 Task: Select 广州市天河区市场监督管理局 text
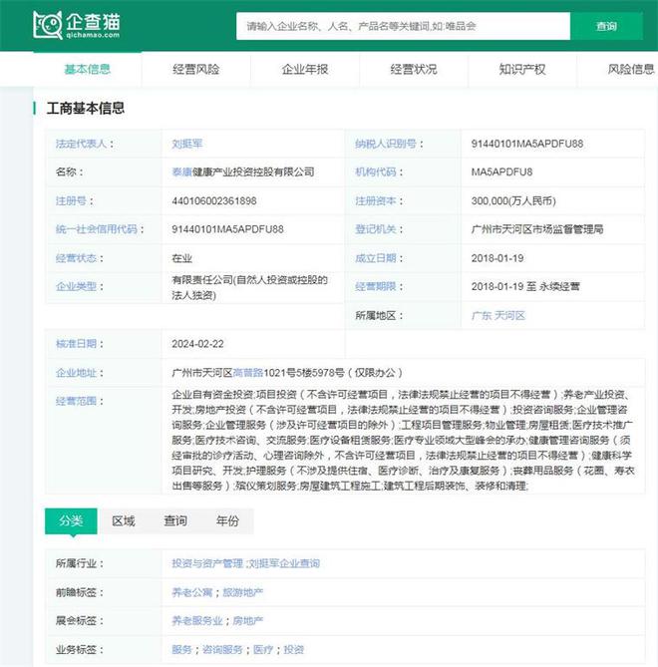pyautogui.click(x=537, y=229)
